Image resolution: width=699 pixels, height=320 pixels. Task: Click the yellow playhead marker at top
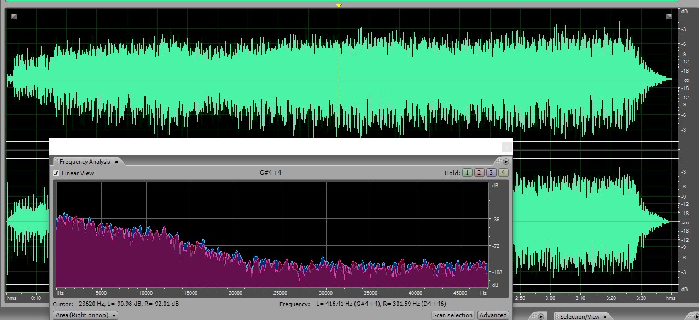339,5
